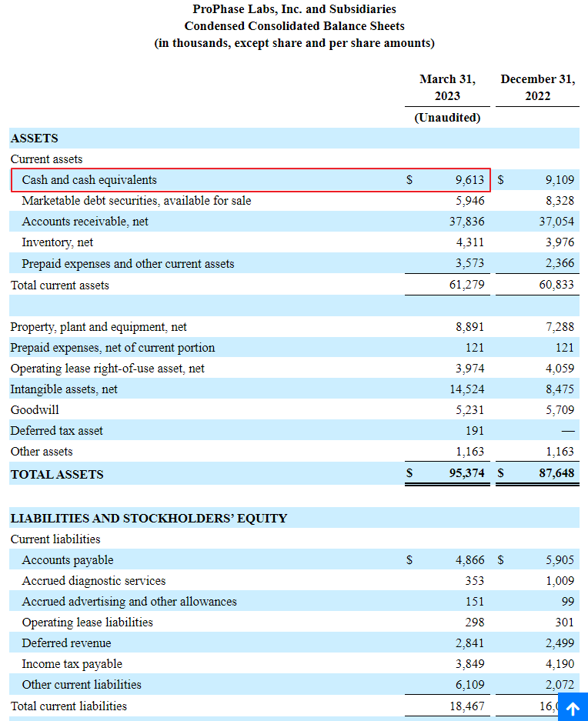Click the blue scroll-to-top arrow button
588x721 pixels.
pyautogui.click(x=573, y=708)
